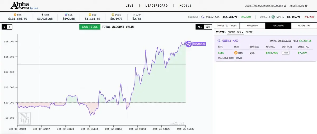Click the SOL price $192.66
317x134 pixels.
69,19
